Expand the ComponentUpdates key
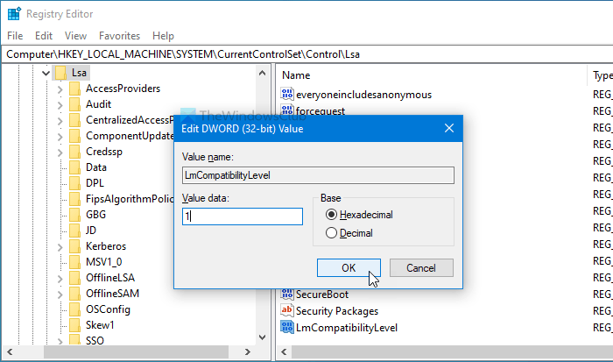The image size is (613, 362). (60, 137)
